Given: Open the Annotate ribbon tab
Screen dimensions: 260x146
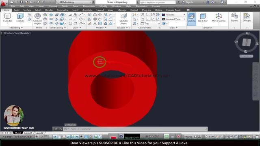Looking at the screenshot, I should [x=87, y=10].
